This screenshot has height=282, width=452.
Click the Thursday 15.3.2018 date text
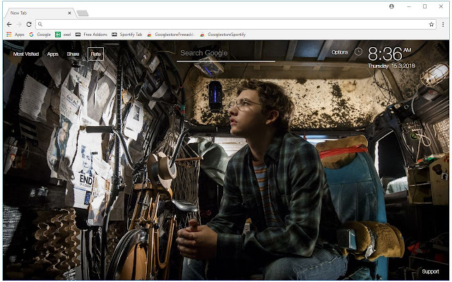tap(391, 66)
